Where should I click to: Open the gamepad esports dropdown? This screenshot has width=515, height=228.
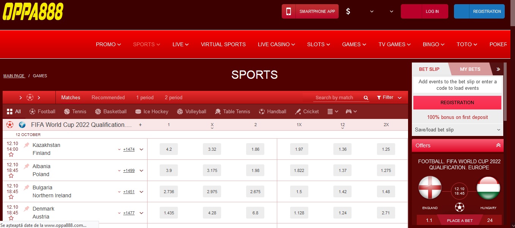(351, 111)
